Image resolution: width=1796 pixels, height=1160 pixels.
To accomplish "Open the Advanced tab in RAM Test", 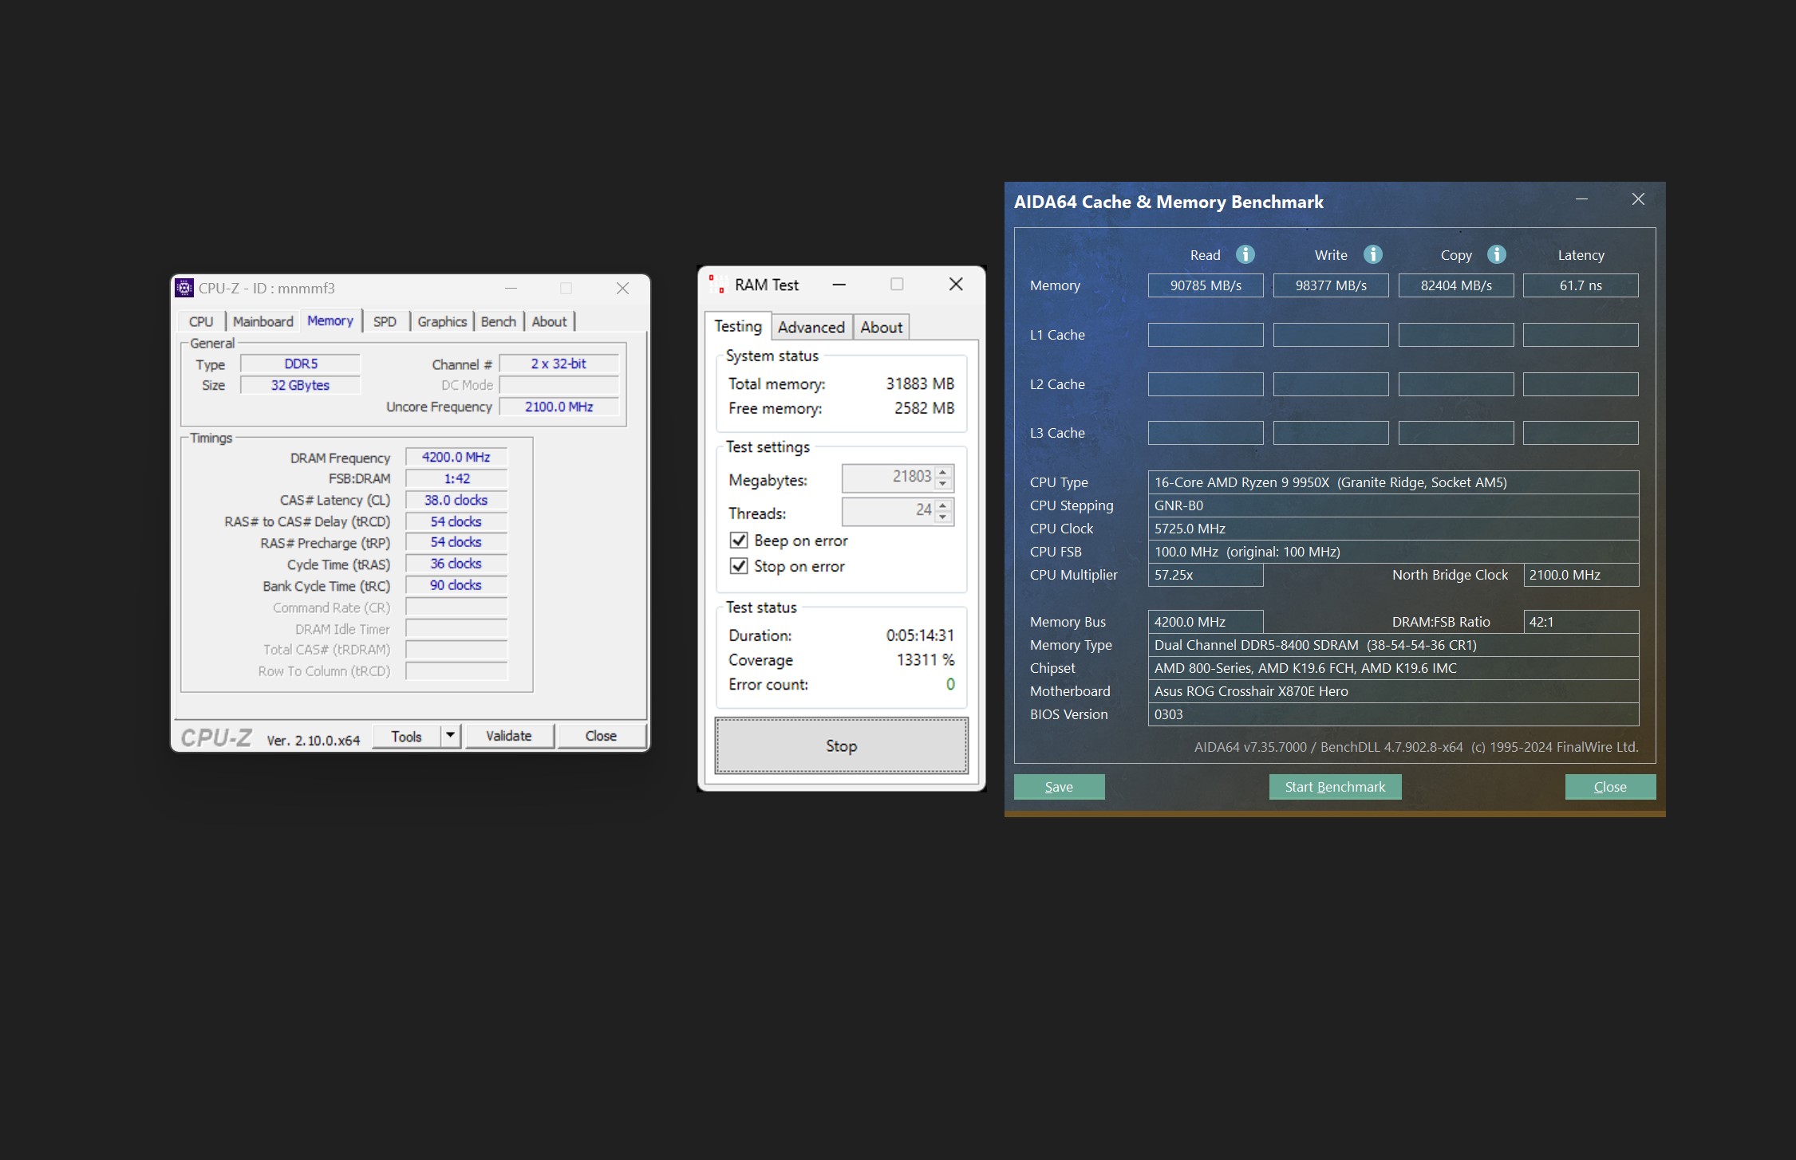I will pyautogui.click(x=811, y=327).
